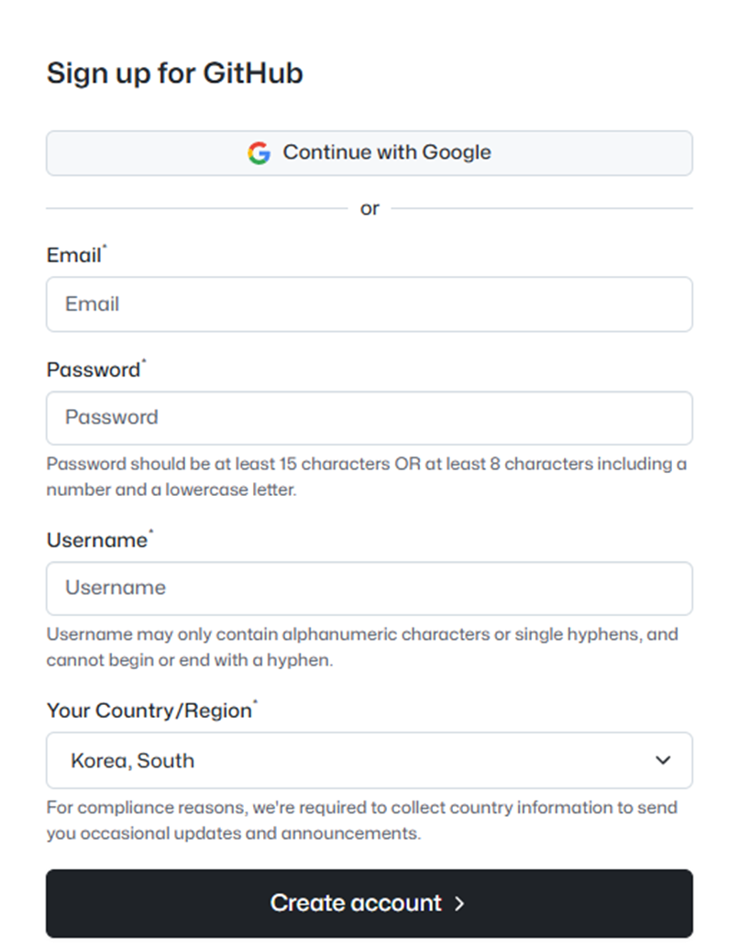Image resolution: width=729 pixels, height=948 pixels.
Task: Click the Your Country/Region label
Action: [x=149, y=711]
